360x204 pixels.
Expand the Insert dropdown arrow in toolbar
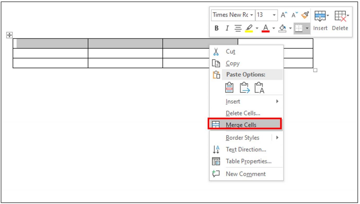pos(328,16)
